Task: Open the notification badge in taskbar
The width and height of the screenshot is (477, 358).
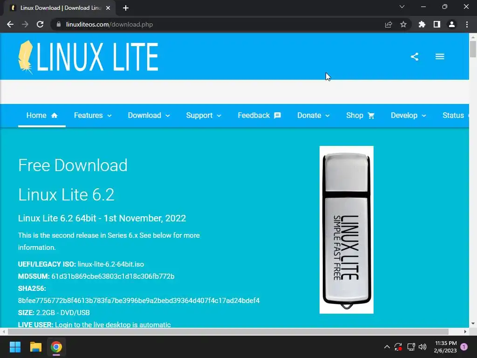Action: pos(464,347)
